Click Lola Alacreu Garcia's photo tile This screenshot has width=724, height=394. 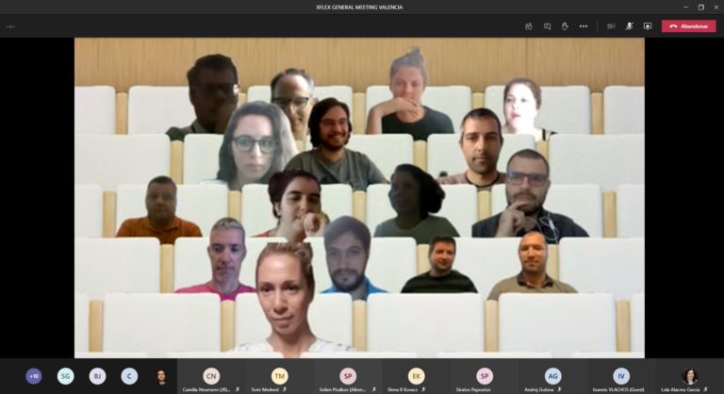click(690, 376)
